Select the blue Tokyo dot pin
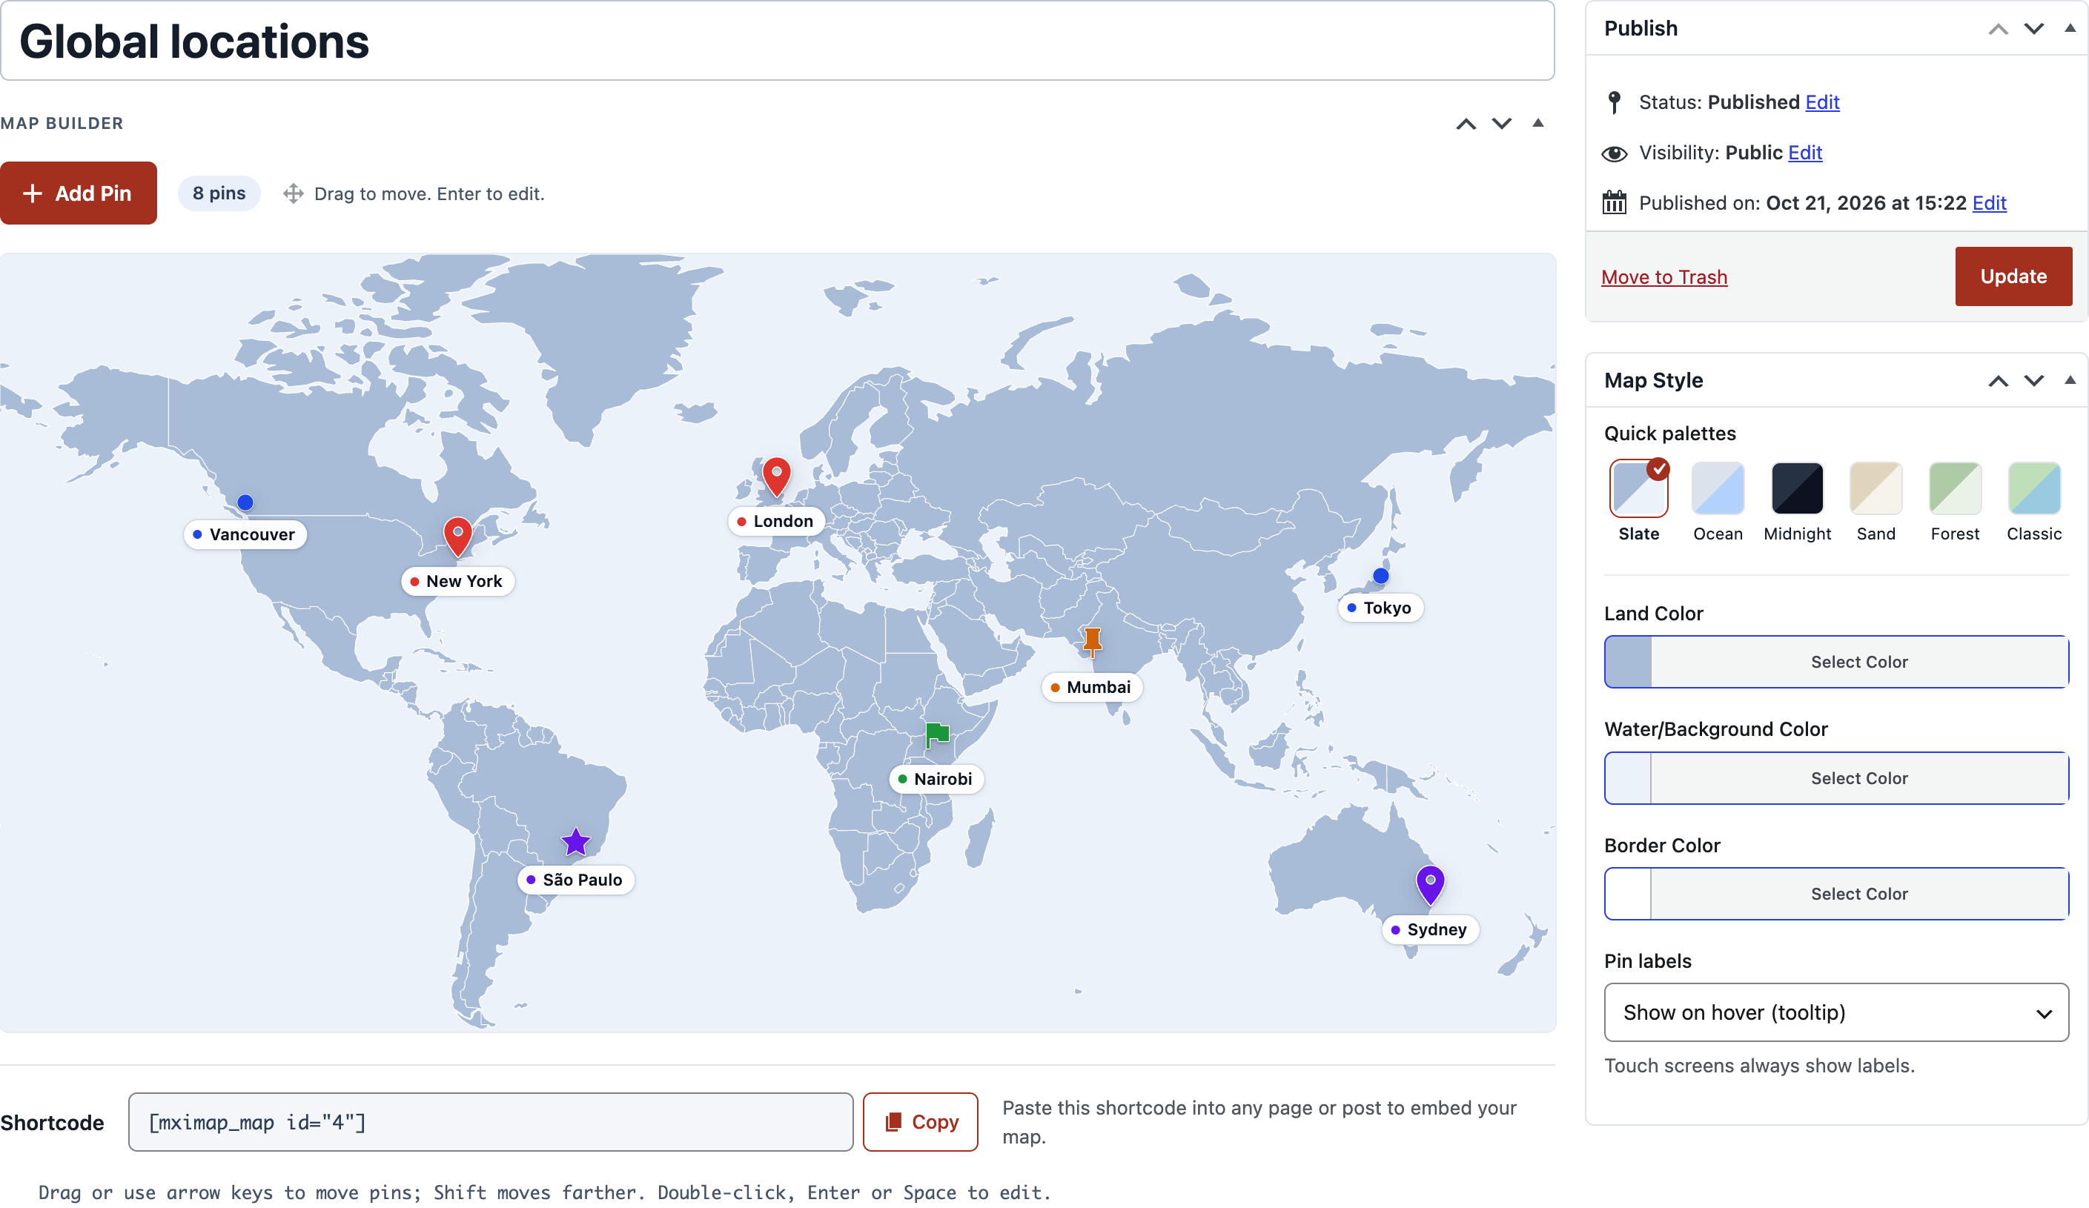The image size is (2089, 1208). tap(1380, 576)
